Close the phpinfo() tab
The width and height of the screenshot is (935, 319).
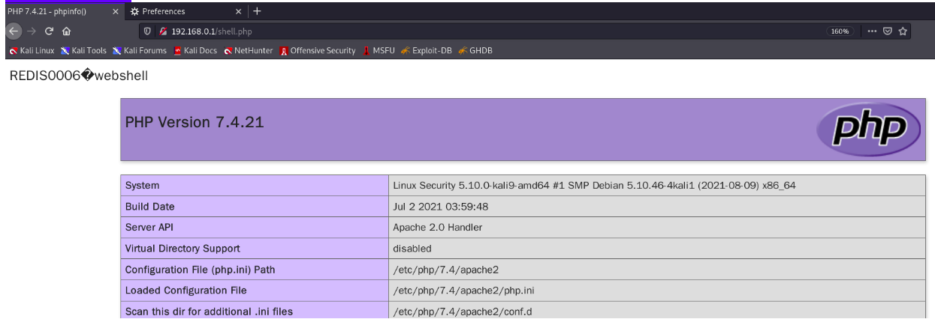(x=115, y=11)
